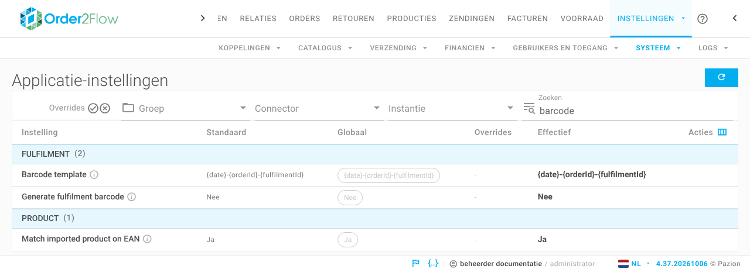Go to the Voorraad tab
The height and width of the screenshot is (269, 750).
coord(582,19)
